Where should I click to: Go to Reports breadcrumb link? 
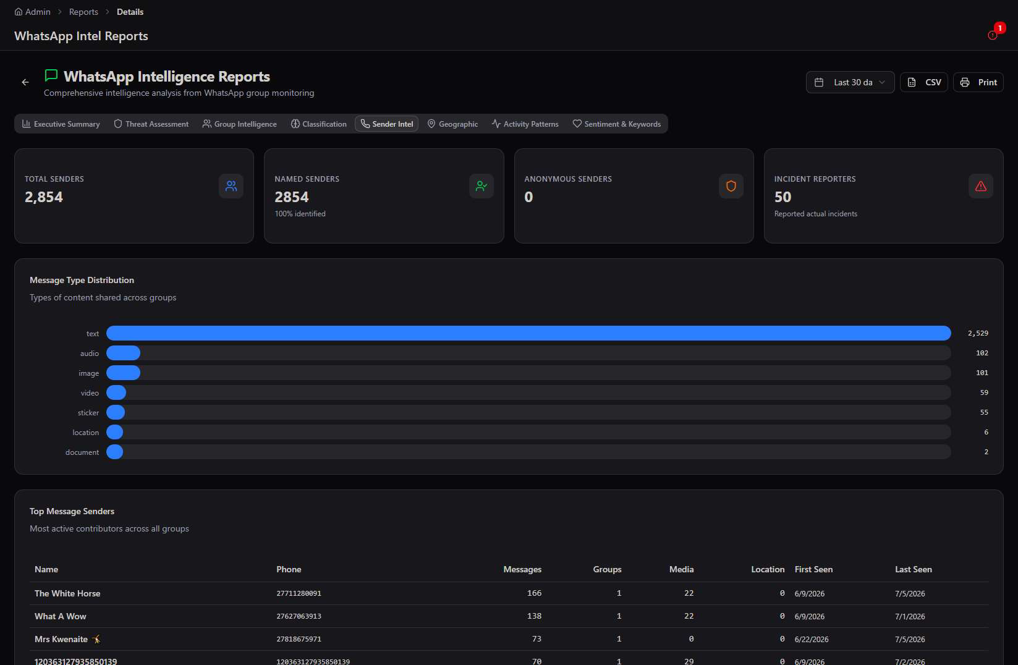tap(83, 12)
